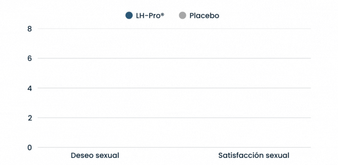Select the y-axis label 0
338x165 pixels.
[30, 148]
